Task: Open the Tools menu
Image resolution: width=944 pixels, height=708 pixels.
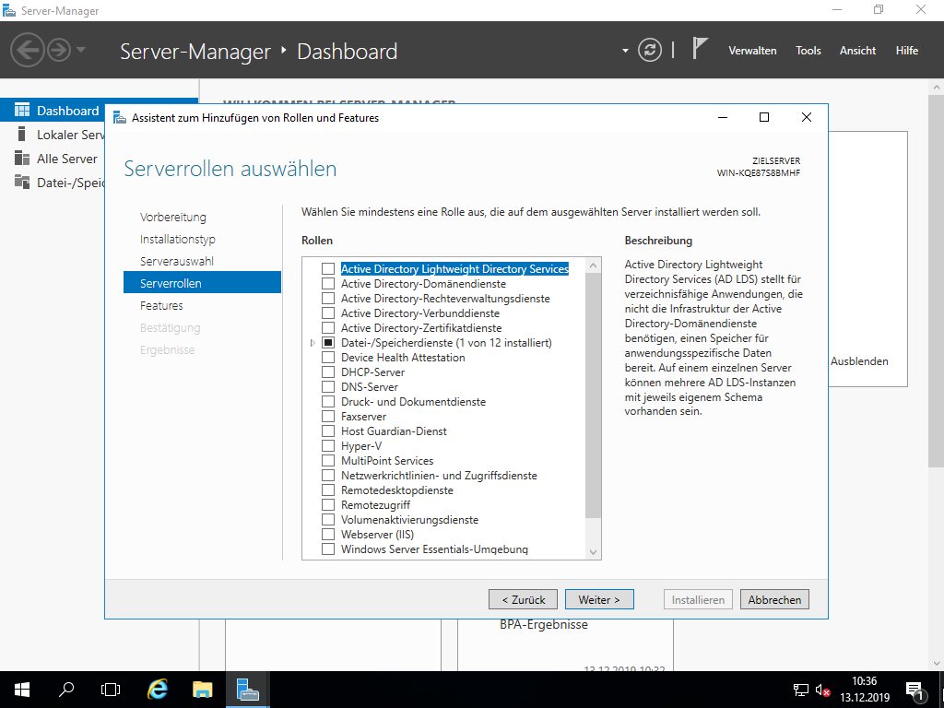Action: [x=808, y=51]
